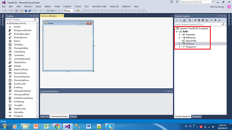Screen dimensions: 232x130
Task: Click the Undo icon in toolbar
Action: [35, 11]
